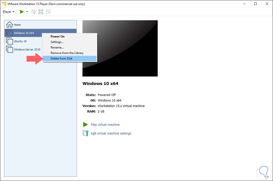Viewport: 273px width, 181px height.
Task: Open Edit virtual machine settings link
Action: [x=111, y=133]
